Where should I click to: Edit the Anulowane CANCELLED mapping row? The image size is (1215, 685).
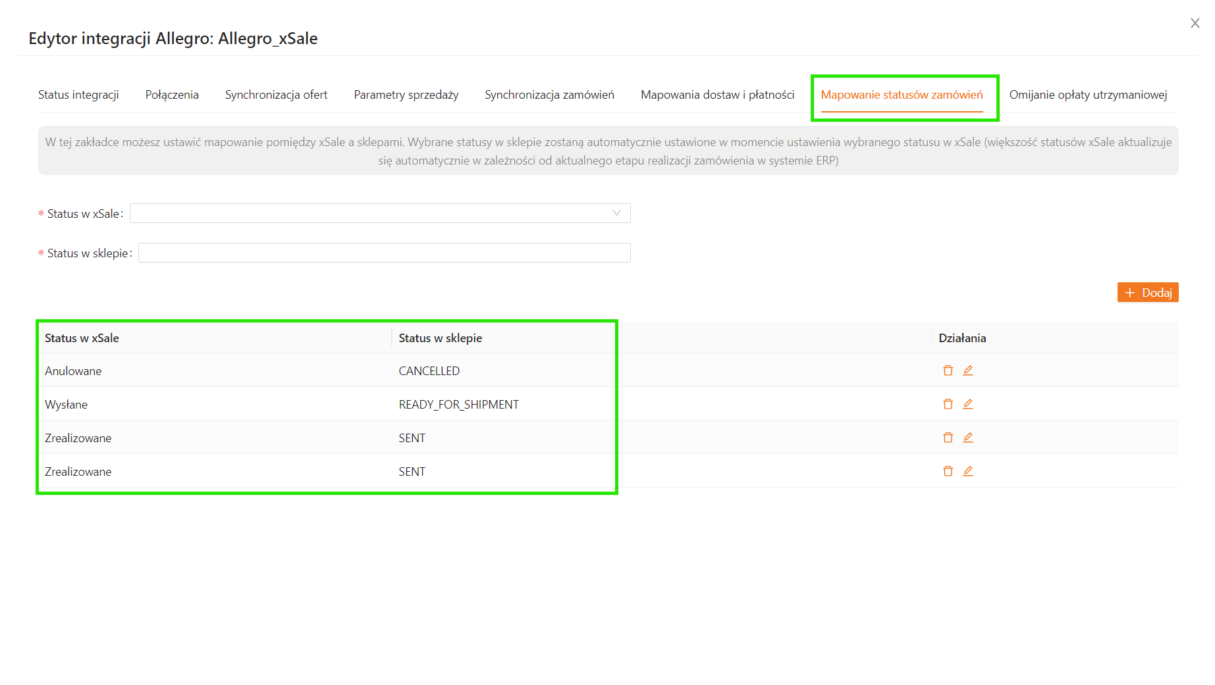pyautogui.click(x=967, y=370)
